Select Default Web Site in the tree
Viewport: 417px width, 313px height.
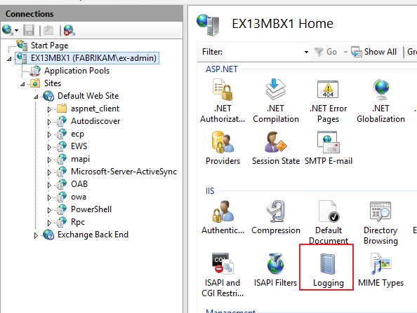[x=88, y=96]
